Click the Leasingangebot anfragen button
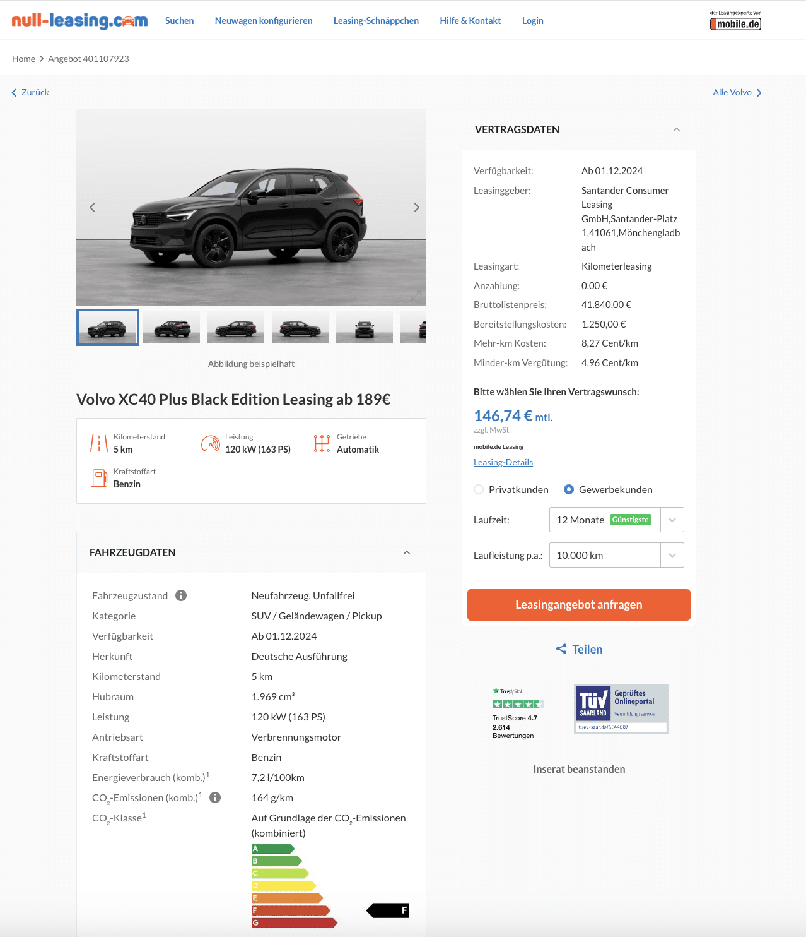Image resolution: width=806 pixels, height=937 pixels. point(579,605)
